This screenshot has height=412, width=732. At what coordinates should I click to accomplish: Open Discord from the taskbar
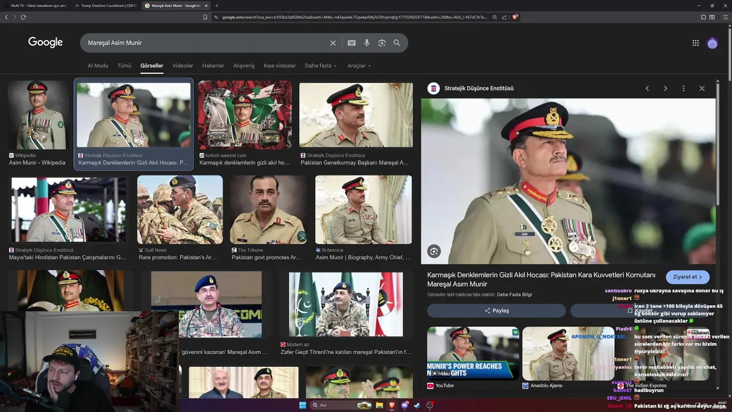(x=405, y=405)
